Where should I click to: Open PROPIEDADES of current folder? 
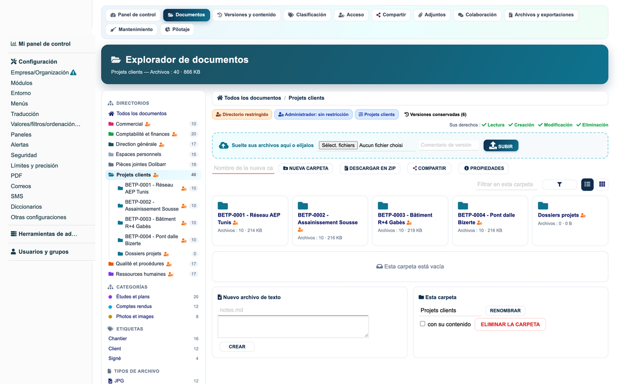(484, 168)
